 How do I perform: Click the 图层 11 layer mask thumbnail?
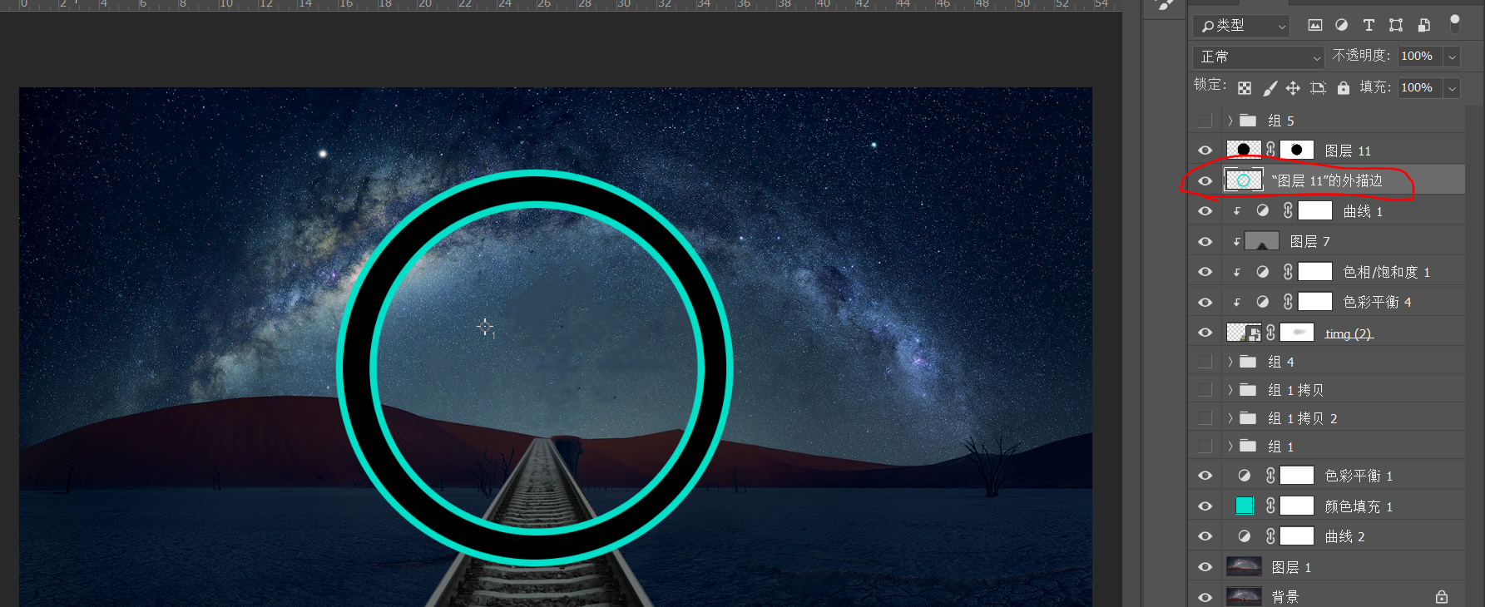[1296, 150]
